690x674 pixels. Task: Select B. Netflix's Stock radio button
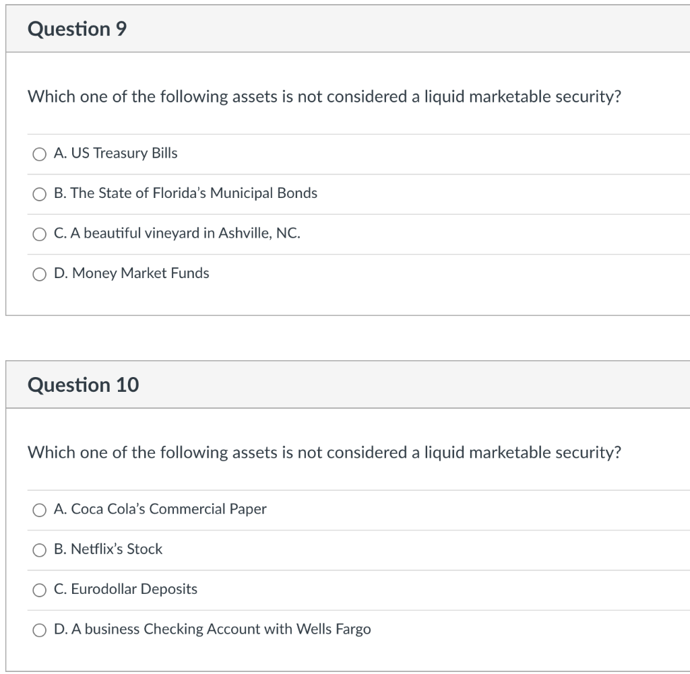tap(38, 550)
